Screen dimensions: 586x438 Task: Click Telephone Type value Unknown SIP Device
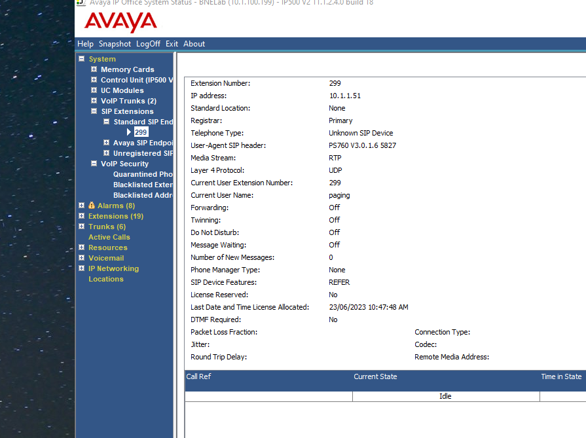click(x=361, y=133)
